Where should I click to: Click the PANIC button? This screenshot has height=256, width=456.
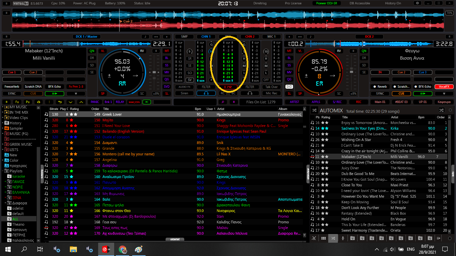click(x=95, y=102)
